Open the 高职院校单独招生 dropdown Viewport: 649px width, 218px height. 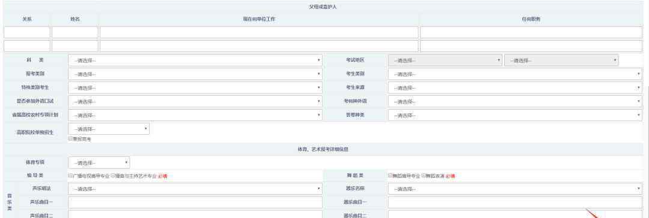click(x=109, y=129)
